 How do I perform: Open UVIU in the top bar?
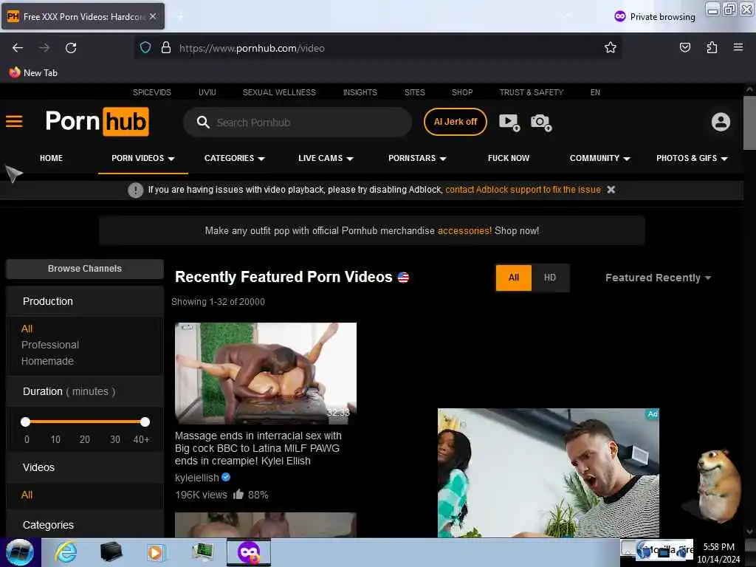[207, 92]
